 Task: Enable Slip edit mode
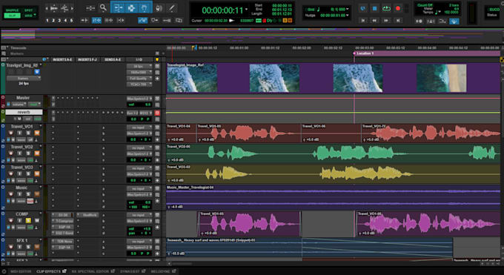(12, 16)
